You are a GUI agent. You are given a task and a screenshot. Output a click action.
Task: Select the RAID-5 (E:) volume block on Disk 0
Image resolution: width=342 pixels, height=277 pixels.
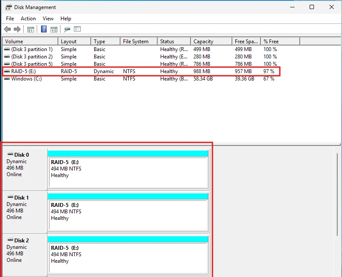coord(128,172)
